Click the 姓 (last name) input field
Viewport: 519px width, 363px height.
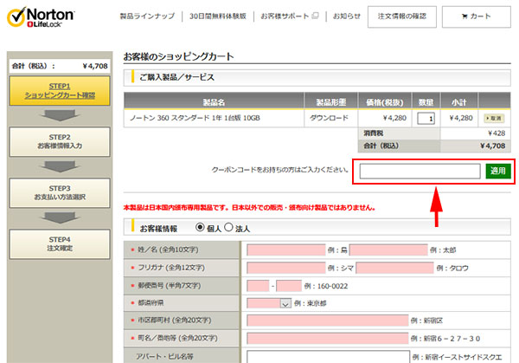(286, 250)
